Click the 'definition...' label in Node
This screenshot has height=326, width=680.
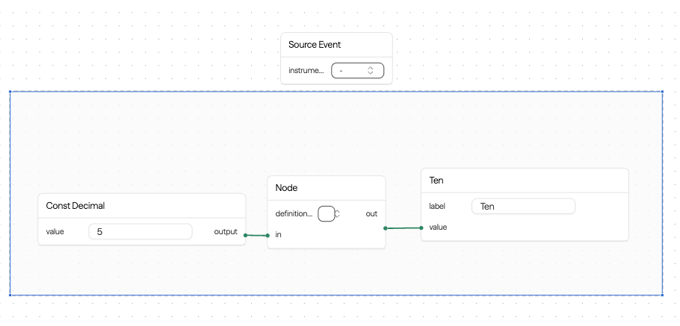click(294, 214)
